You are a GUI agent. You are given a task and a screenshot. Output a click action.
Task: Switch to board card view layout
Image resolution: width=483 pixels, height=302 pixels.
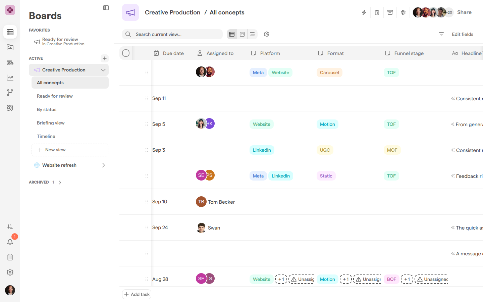coord(242,34)
